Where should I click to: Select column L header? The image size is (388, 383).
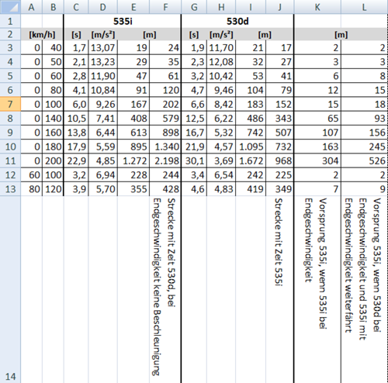pyautogui.click(x=364, y=7)
